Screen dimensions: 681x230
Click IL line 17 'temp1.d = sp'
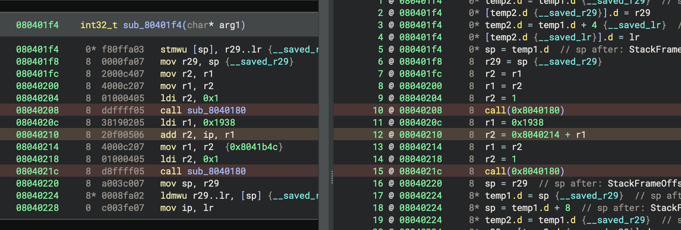coord(517,196)
